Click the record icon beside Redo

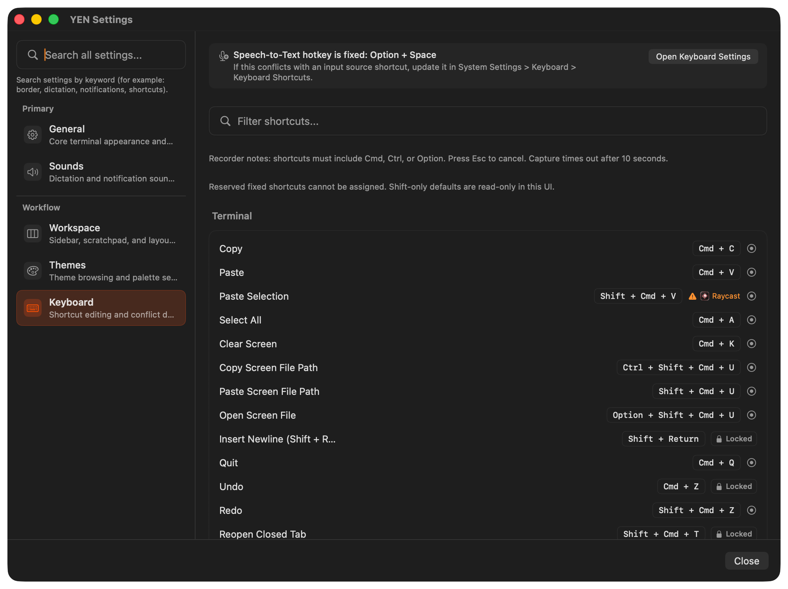pos(751,510)
